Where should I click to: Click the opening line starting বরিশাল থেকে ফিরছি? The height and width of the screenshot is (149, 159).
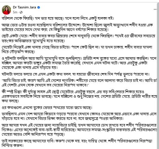point(58,19)
